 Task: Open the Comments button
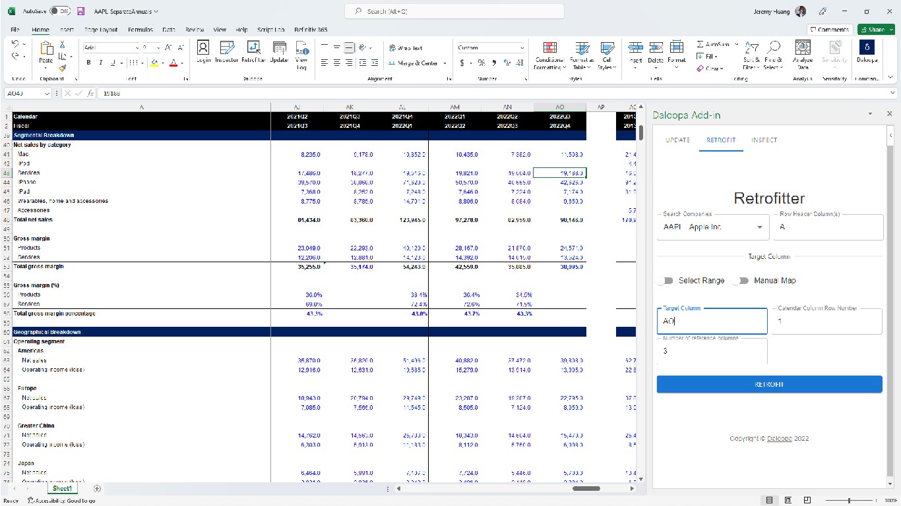[x=830, y=30]
